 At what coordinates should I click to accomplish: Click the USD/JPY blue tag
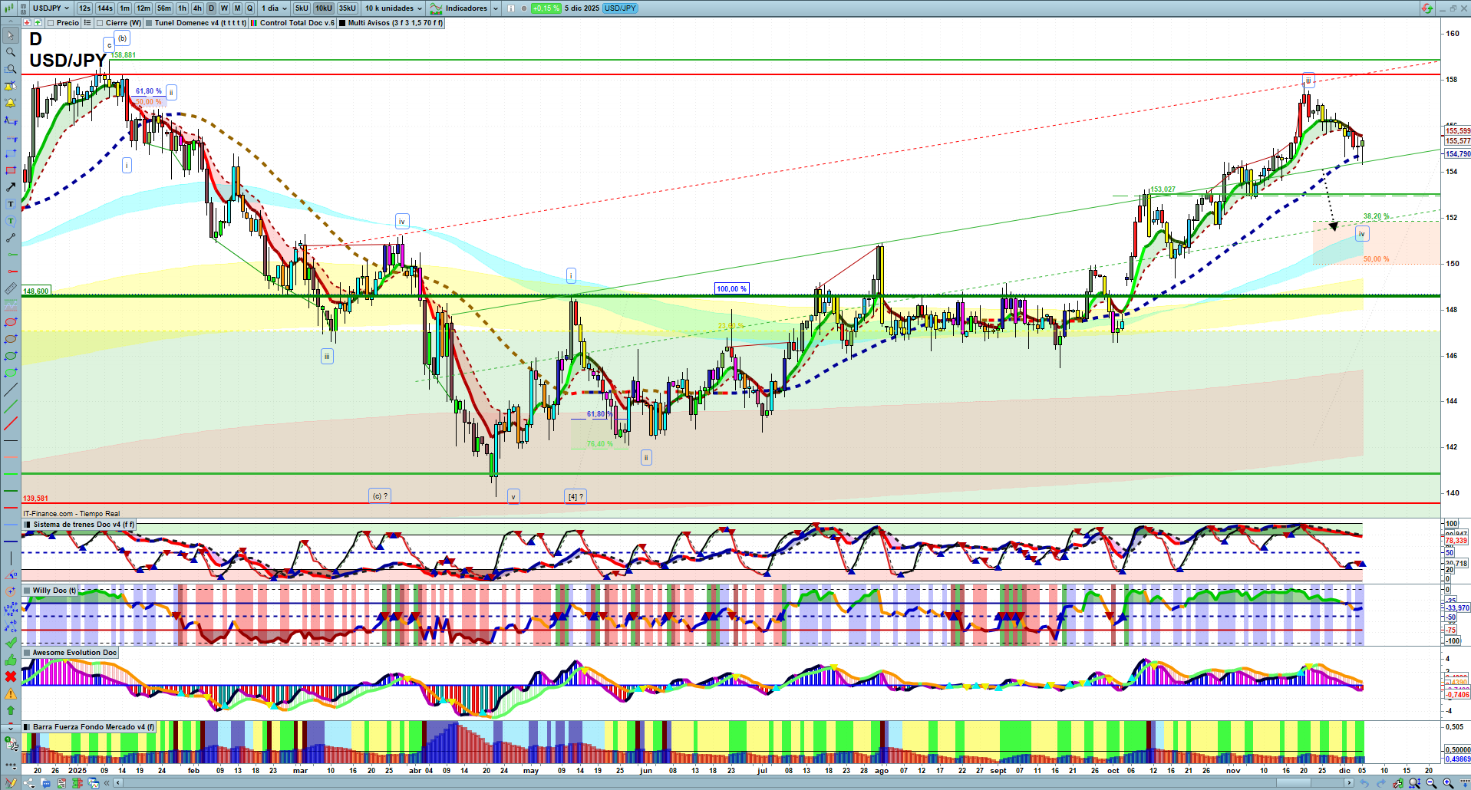[x=620, y=8]
